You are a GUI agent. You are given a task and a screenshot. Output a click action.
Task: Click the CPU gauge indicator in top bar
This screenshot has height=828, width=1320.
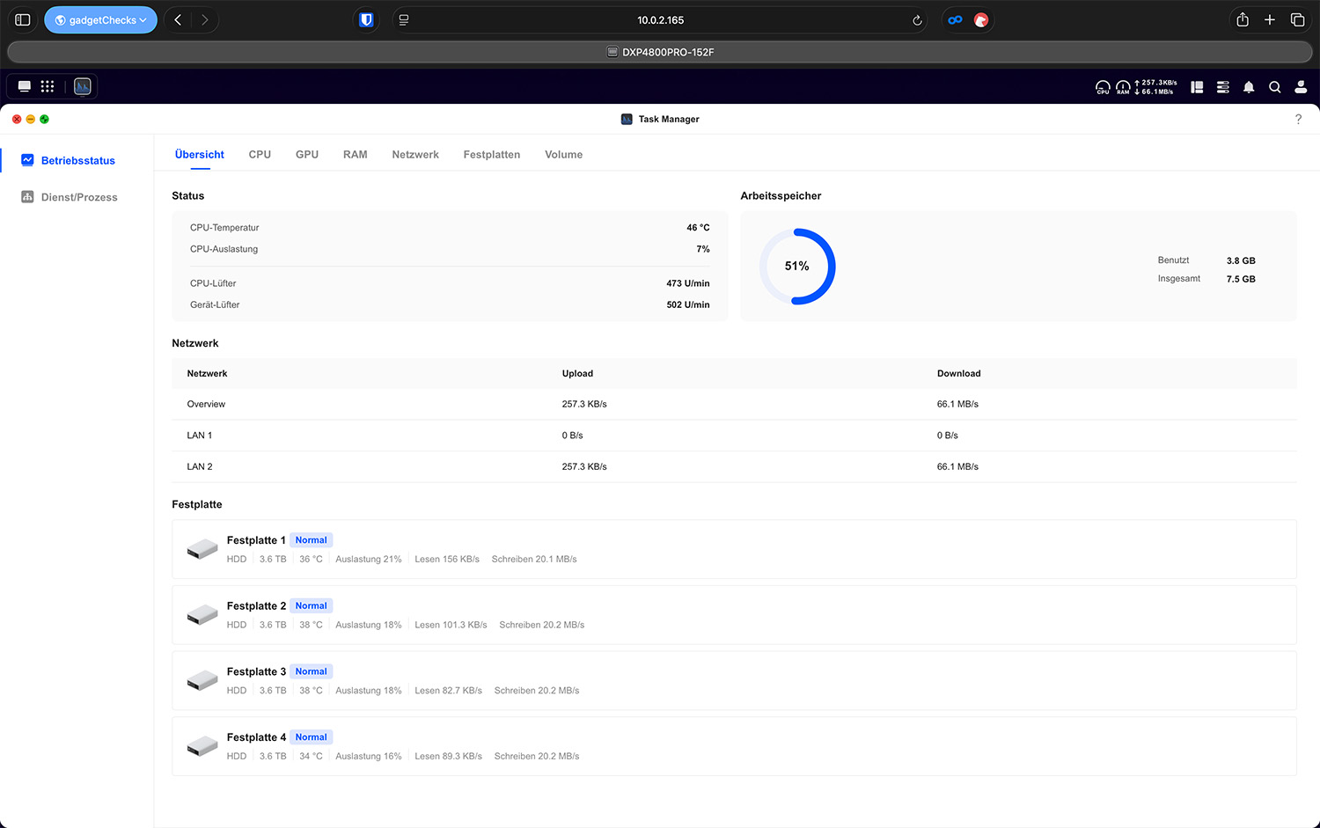(x=1103, y=87)
